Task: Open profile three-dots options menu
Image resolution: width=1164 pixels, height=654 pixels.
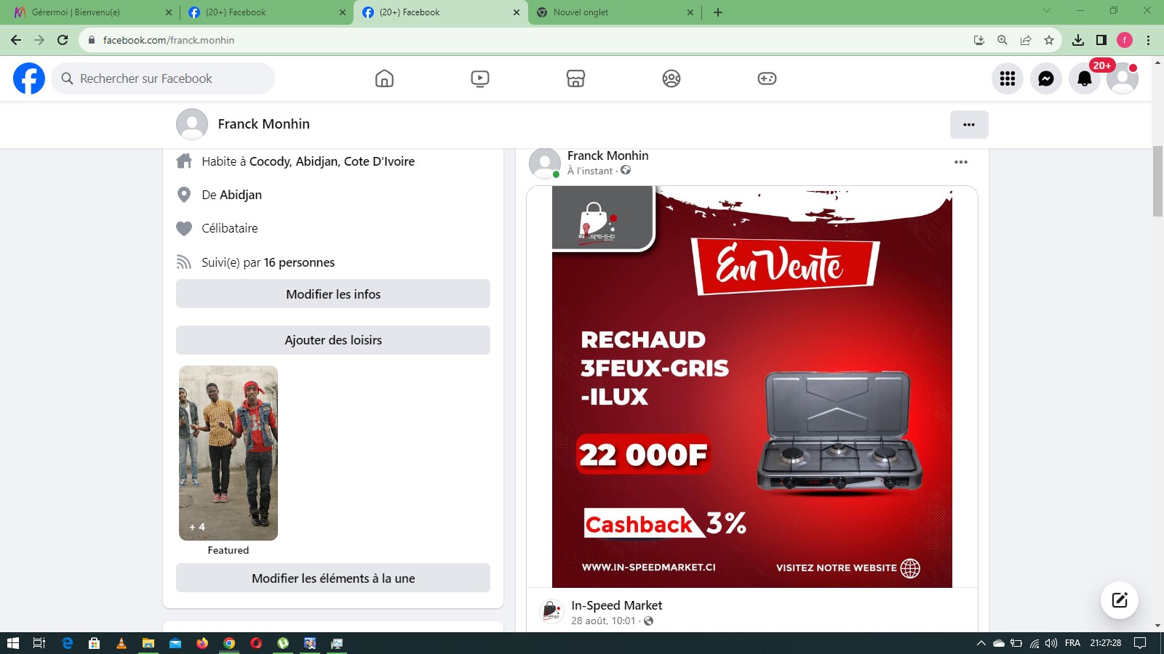Action: coord(968,124)
